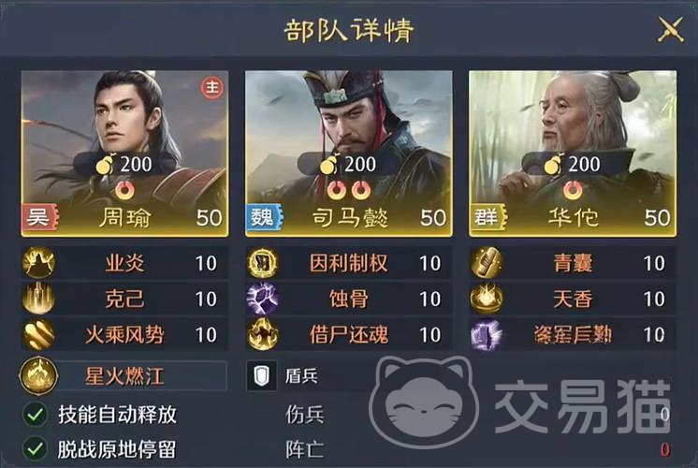698x468 pixels.
Task: Click the purple 蚀骨 skill icon
Action: 263,299
